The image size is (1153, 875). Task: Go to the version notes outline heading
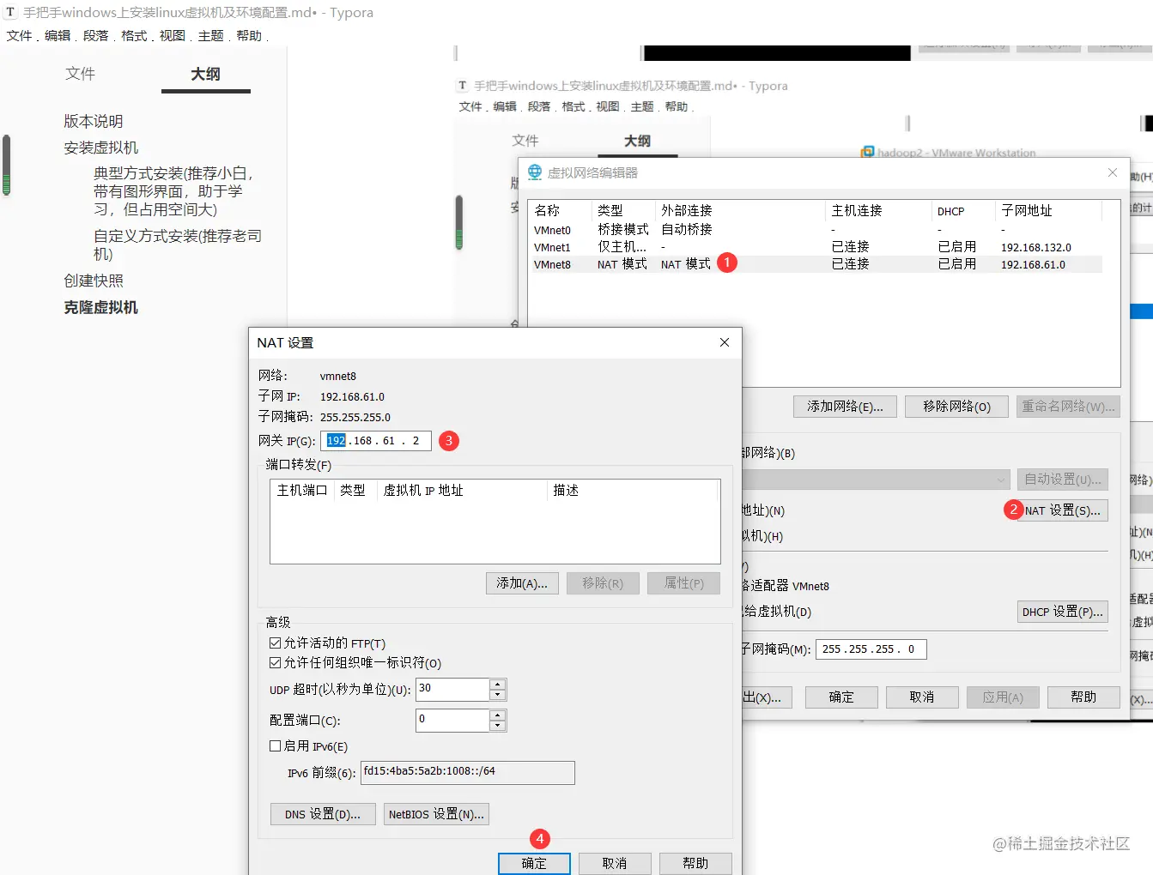pyautogui.click(x=94, y=121)
